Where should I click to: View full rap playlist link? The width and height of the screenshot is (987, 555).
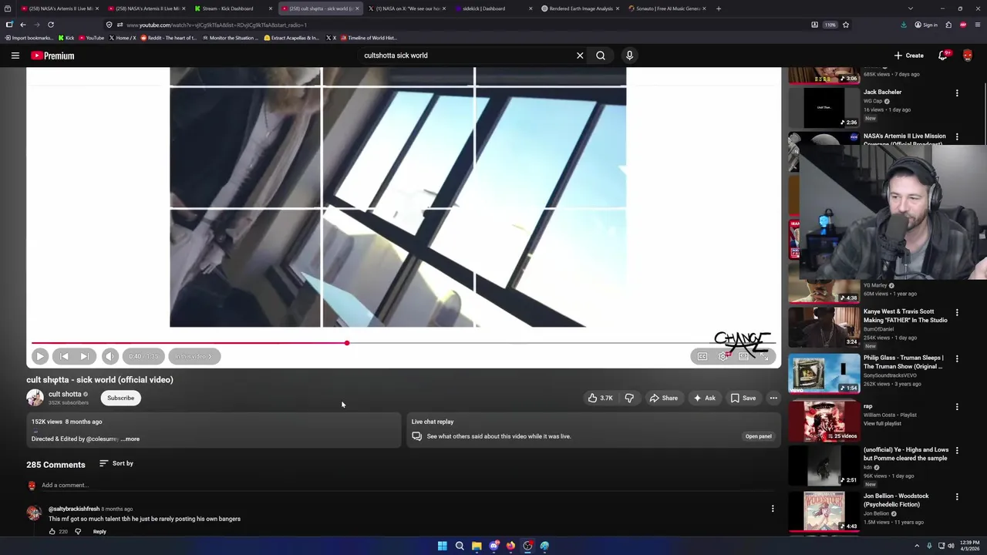pyautogui.click(x=882, y=424)
